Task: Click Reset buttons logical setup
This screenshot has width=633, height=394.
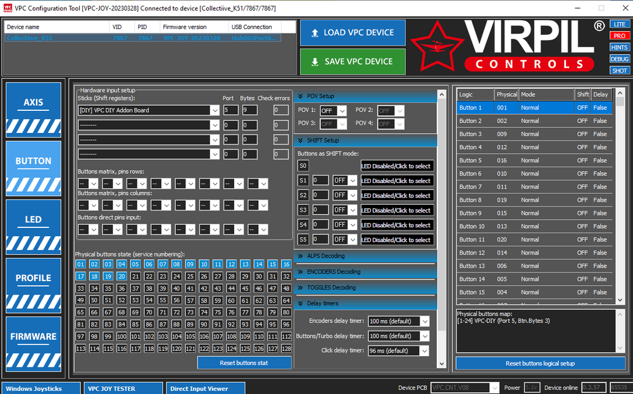Action: pos(539,362)
